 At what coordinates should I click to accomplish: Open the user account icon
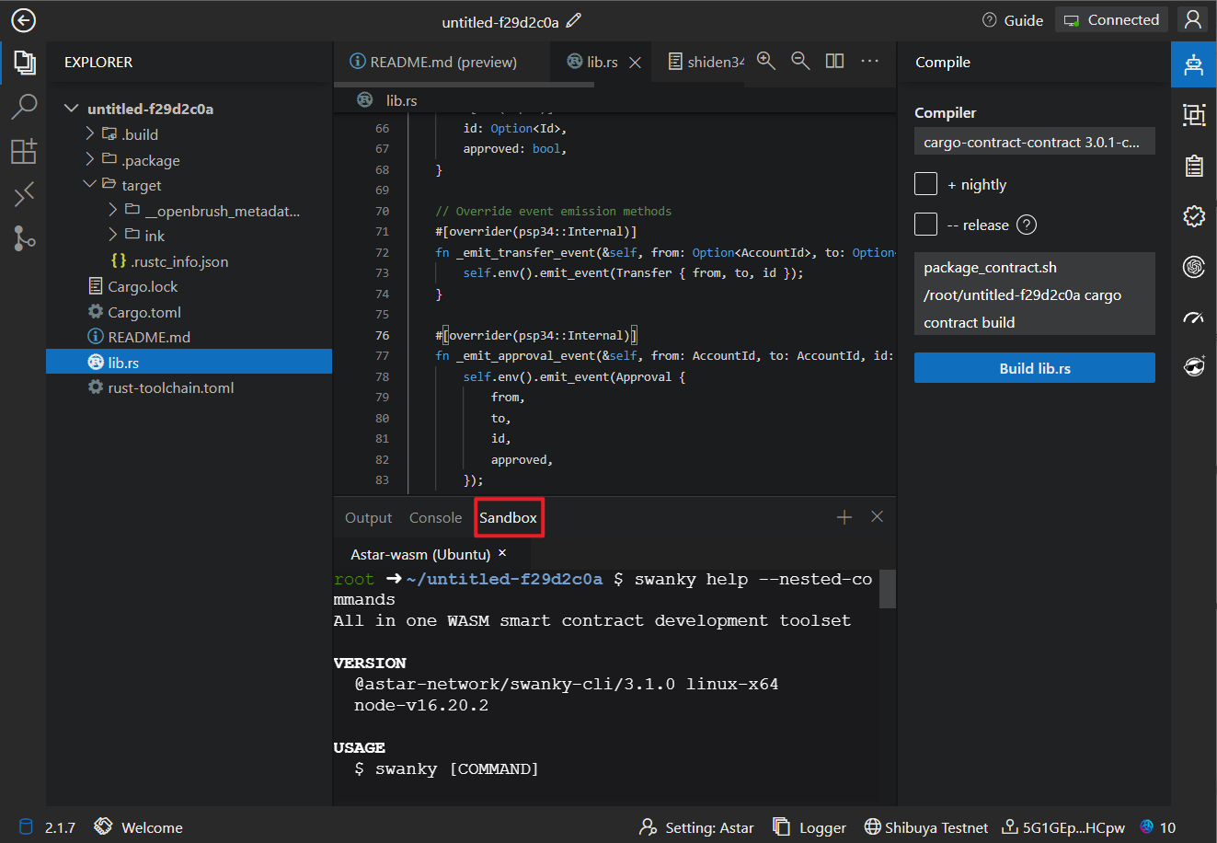coord(1193,19)
